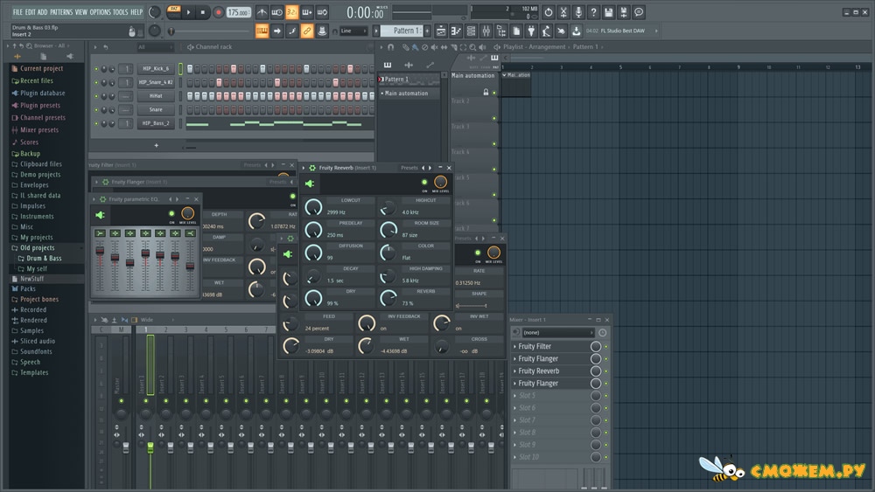Toggle the metronome icon in the top toolbar
This screenshot has width=875, height=492.
coord(262,11)
